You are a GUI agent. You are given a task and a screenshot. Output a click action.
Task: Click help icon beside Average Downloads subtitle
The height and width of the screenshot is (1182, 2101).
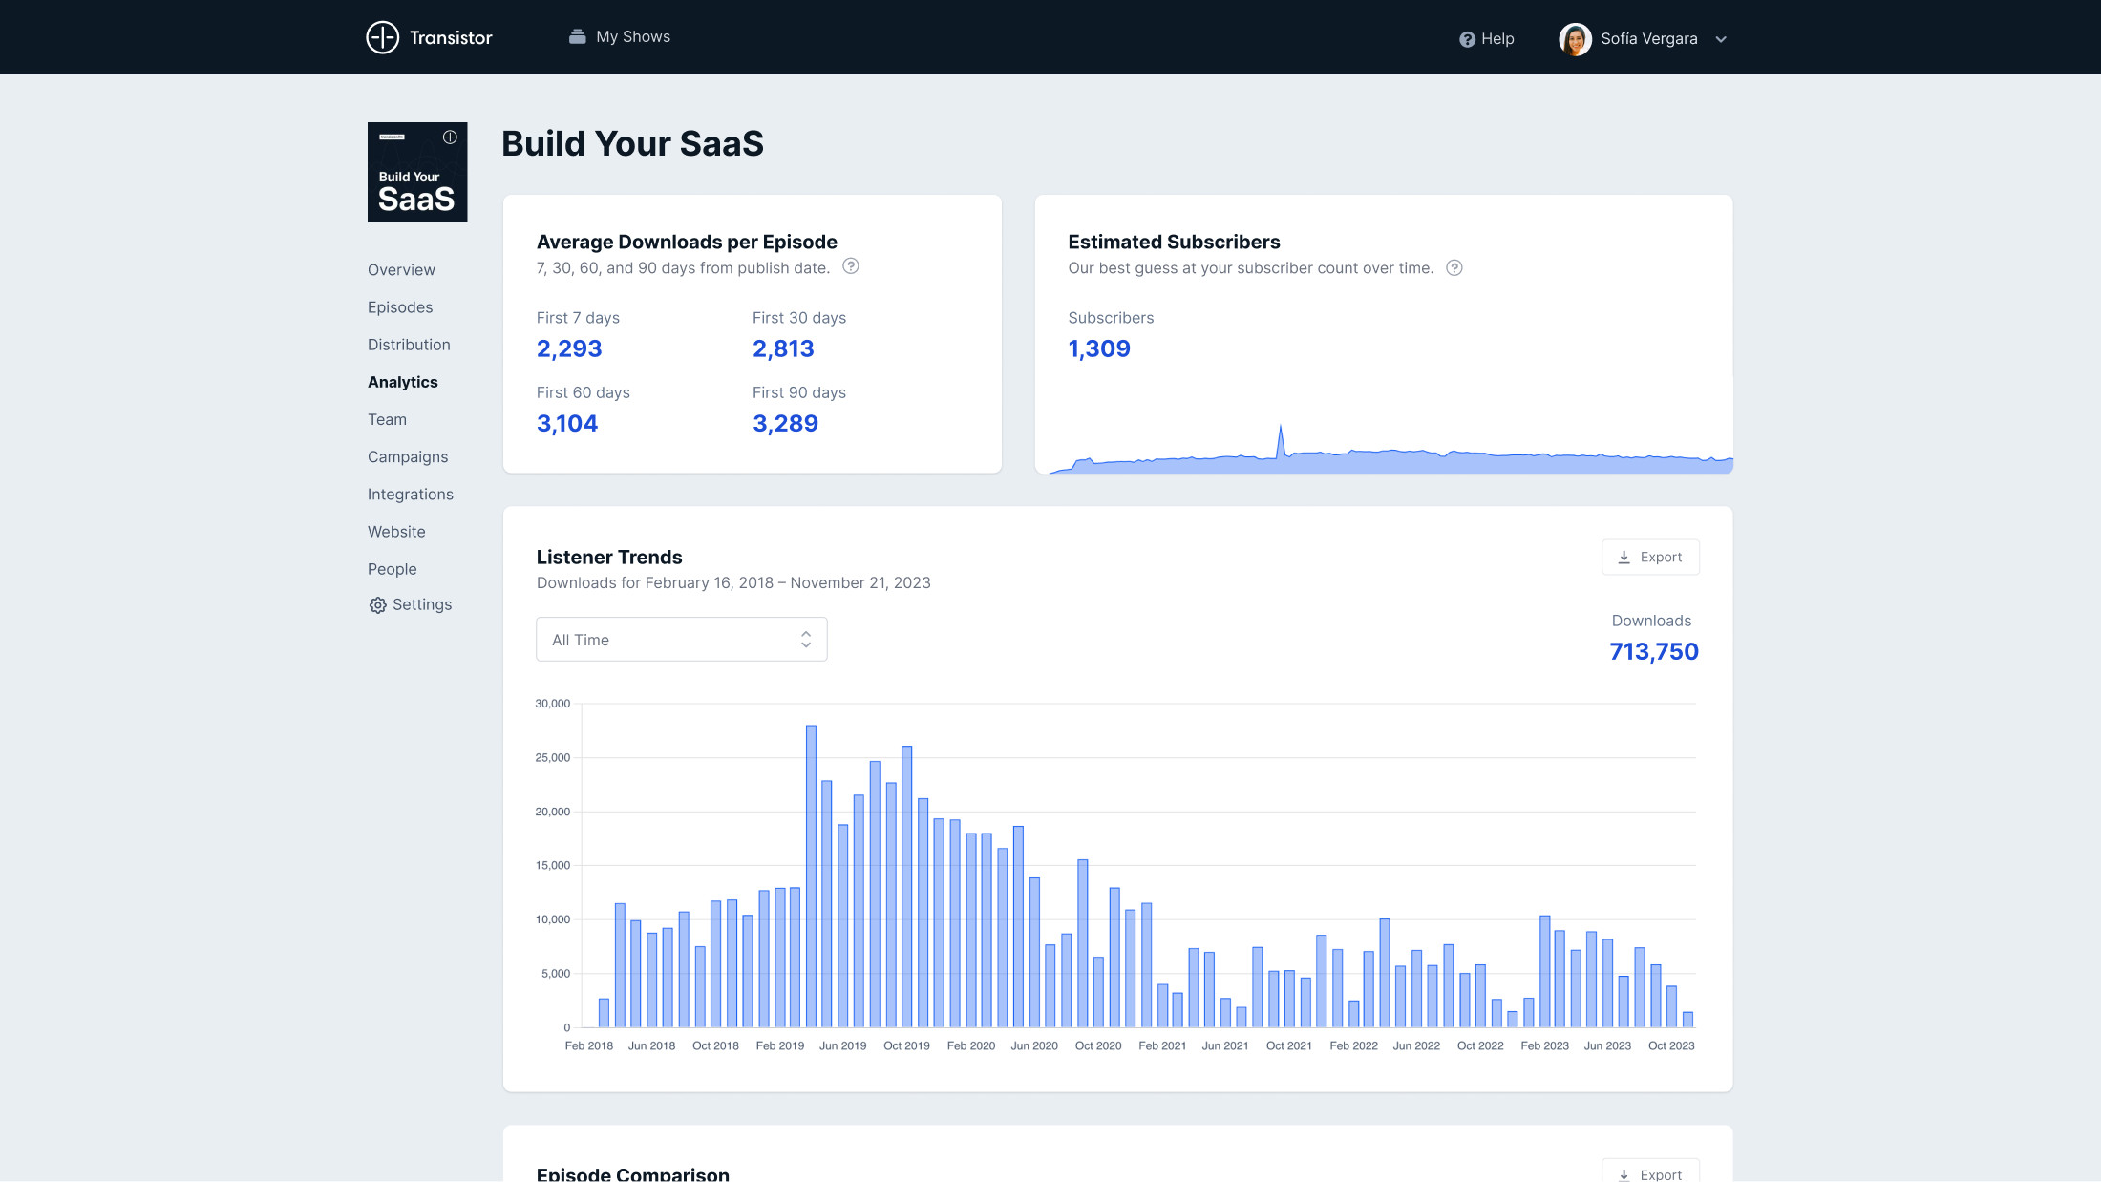[850, 266]
